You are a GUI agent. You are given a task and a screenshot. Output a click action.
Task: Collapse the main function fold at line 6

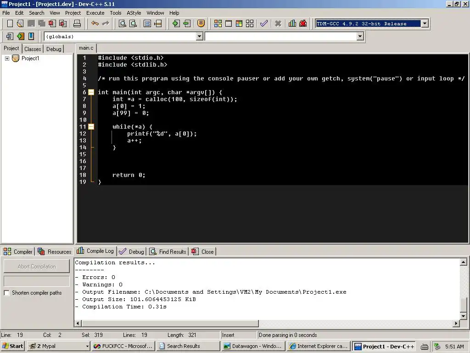[x=91, y=92]
